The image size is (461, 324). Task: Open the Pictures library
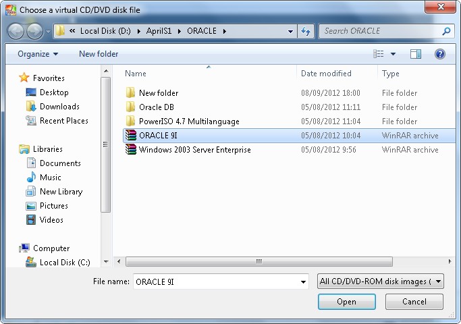(x=54, y=205)
